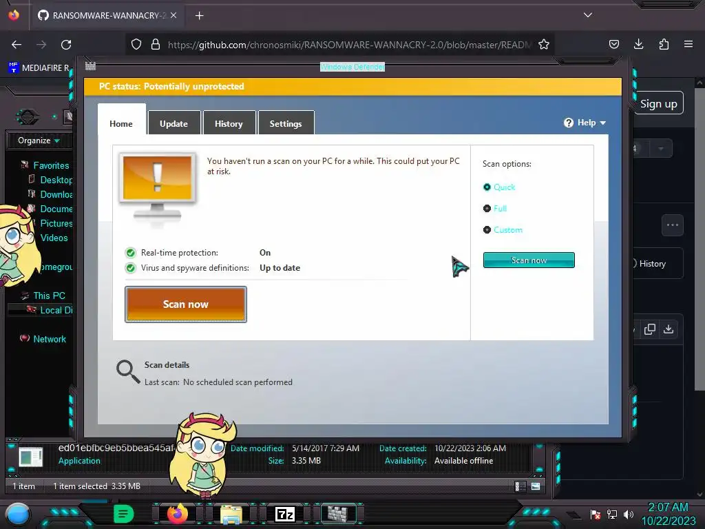Open the Firefox downloads panel

click(638, 45)
